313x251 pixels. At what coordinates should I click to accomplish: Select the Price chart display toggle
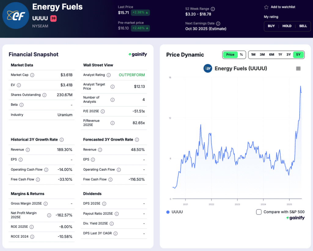coord(230,55)
